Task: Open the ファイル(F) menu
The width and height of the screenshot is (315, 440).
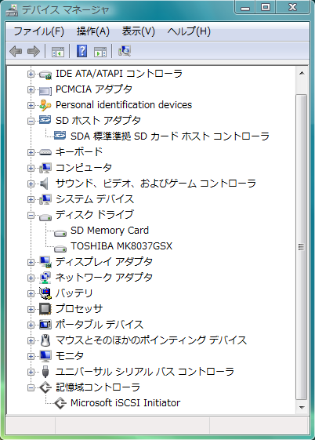Action: [x=38, y=31]
